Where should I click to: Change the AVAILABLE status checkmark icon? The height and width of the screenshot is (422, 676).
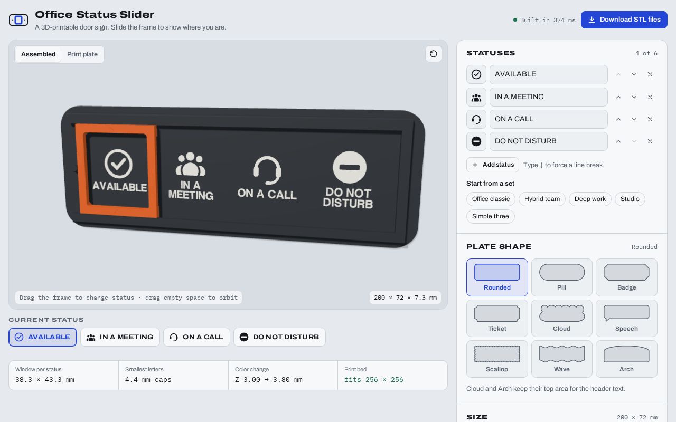tap(476, 74)
